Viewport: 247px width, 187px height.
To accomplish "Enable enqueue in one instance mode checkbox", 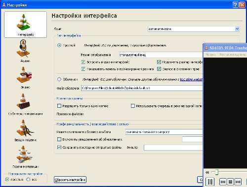I will [133, 106].
